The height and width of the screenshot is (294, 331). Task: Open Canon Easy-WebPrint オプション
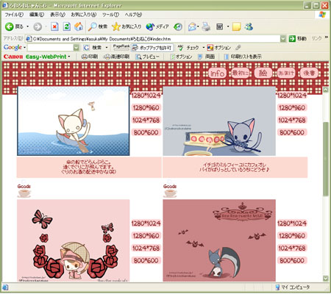pos(181,57)
